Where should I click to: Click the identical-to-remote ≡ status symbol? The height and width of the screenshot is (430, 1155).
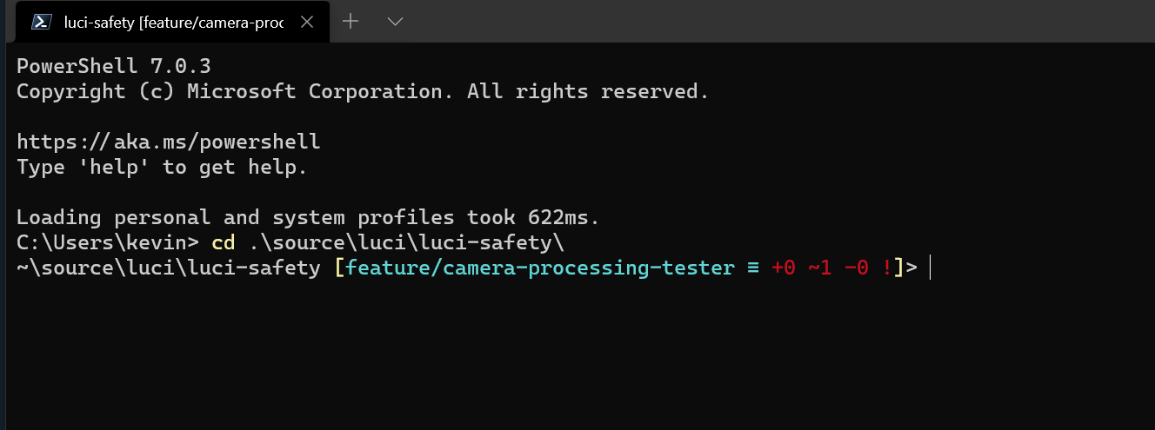(752, 268)
